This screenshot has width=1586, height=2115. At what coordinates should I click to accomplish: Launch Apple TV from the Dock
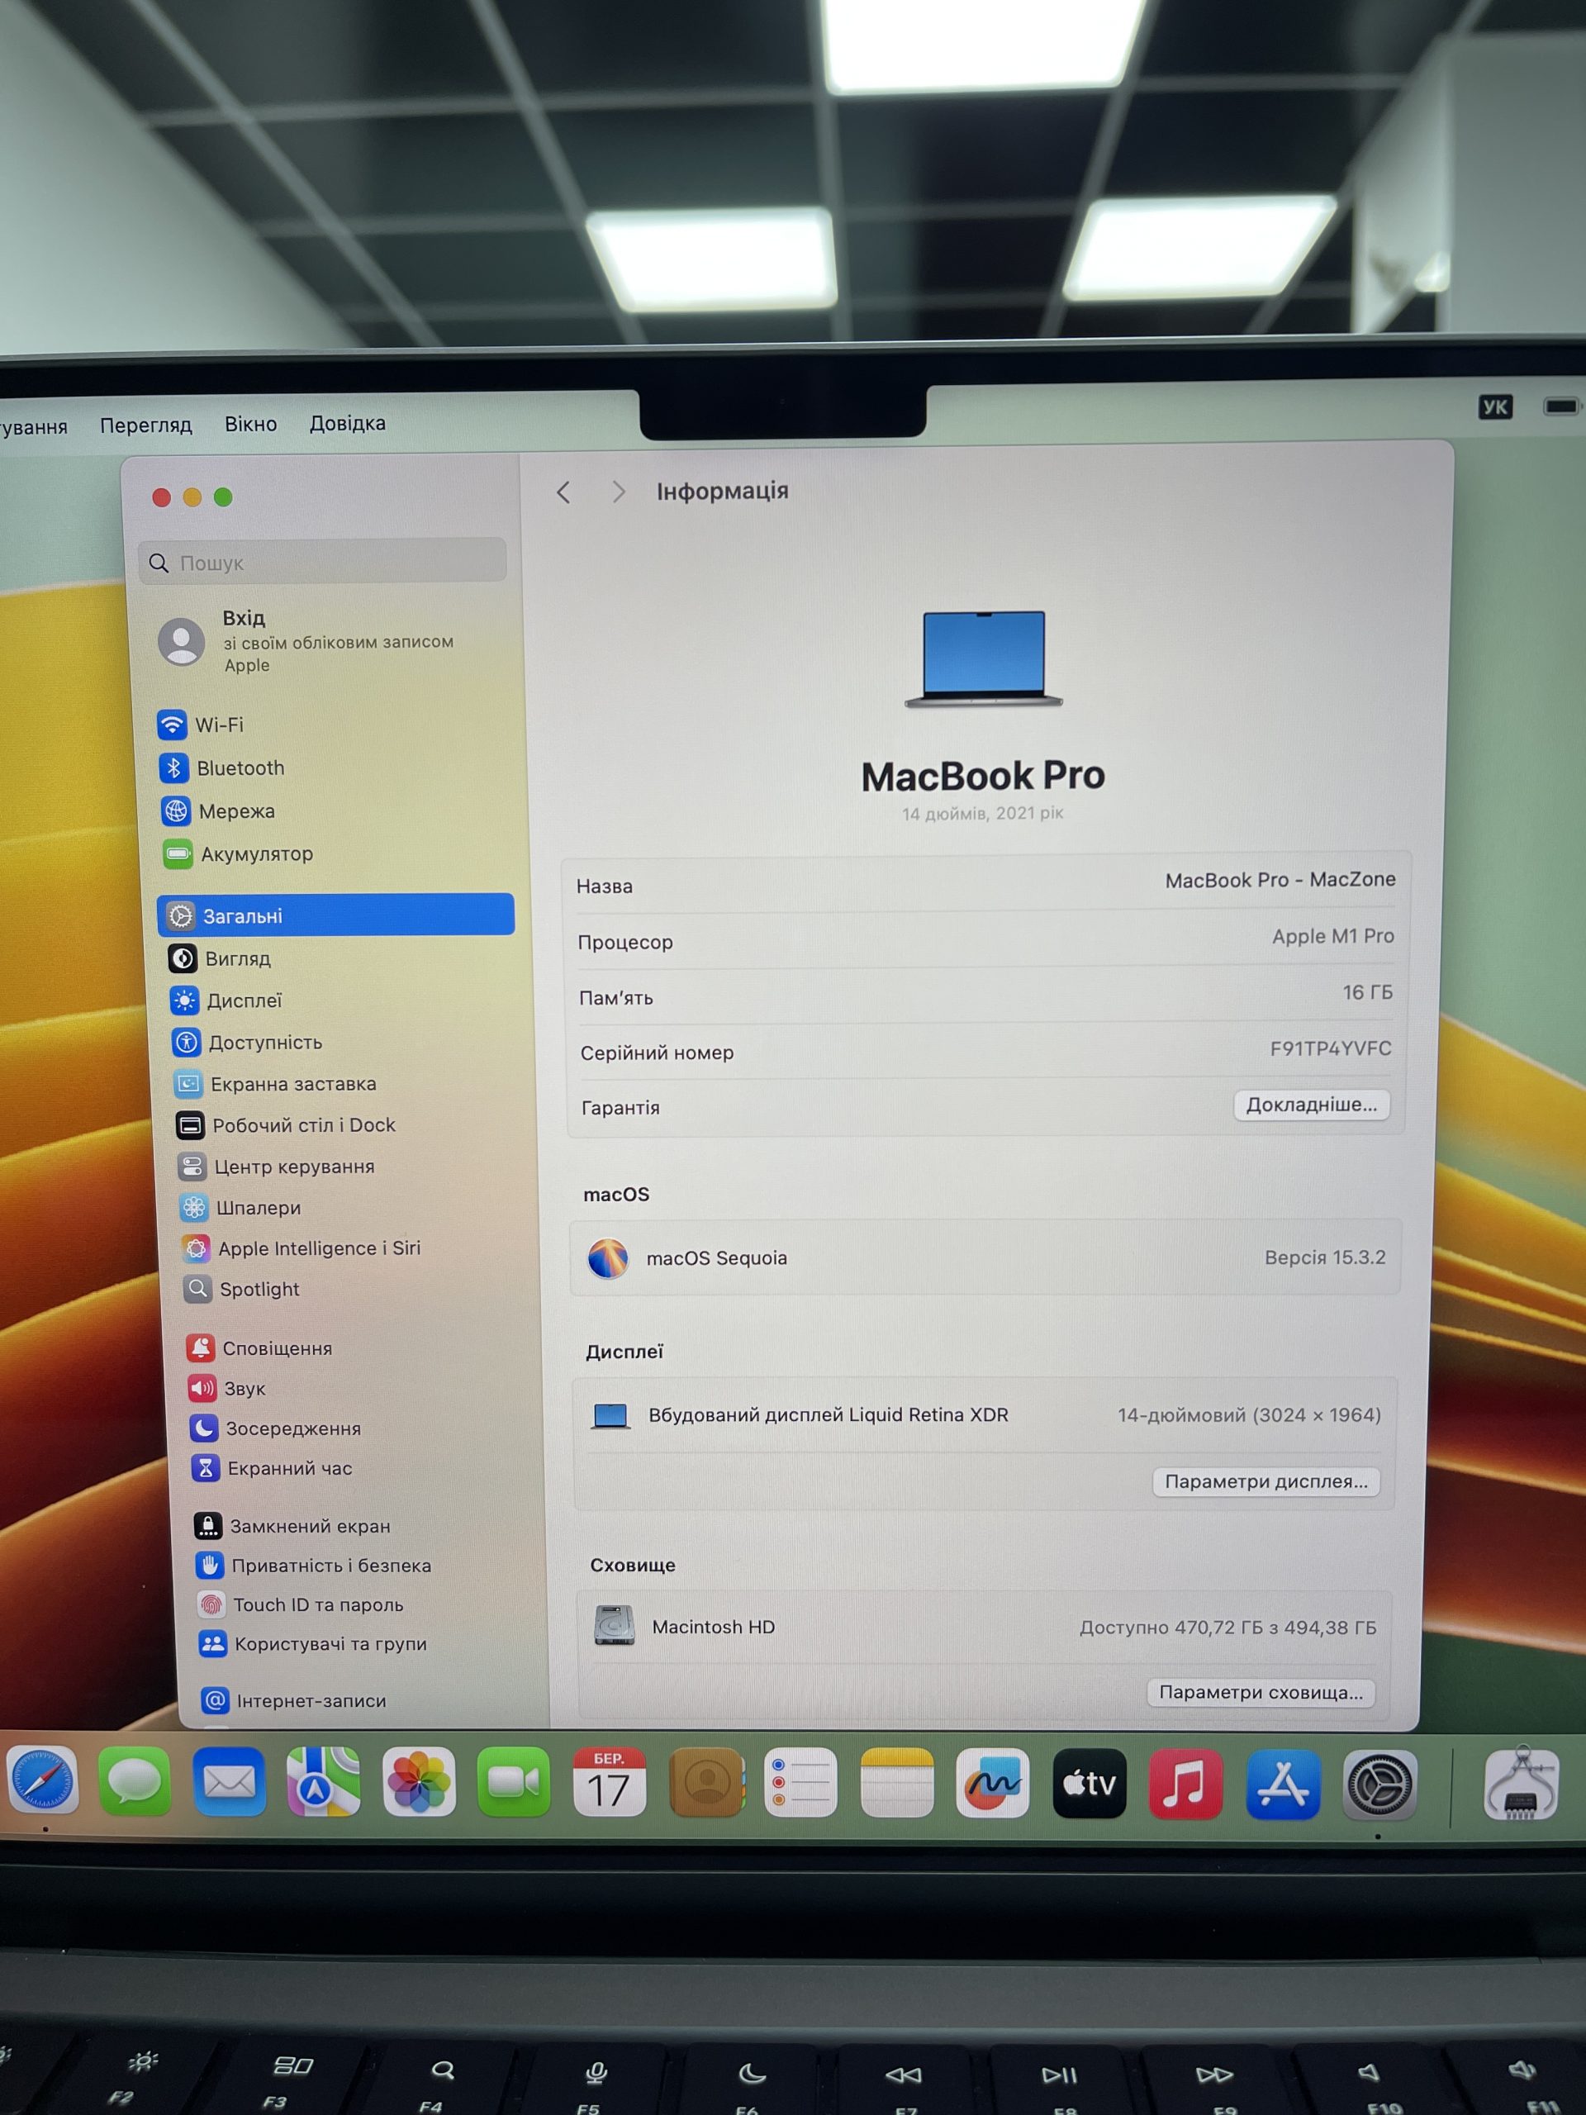coord(1090,1785)
